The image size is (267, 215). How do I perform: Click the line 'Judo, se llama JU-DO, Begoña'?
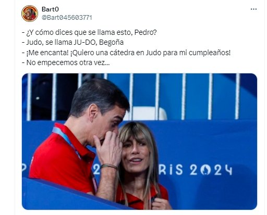73,42
